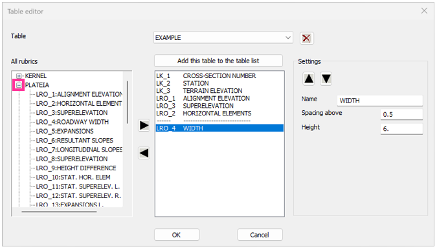Select LRO_3 SUPERELEVATION table row
437x249 pixels.
(x=219, y=106)
